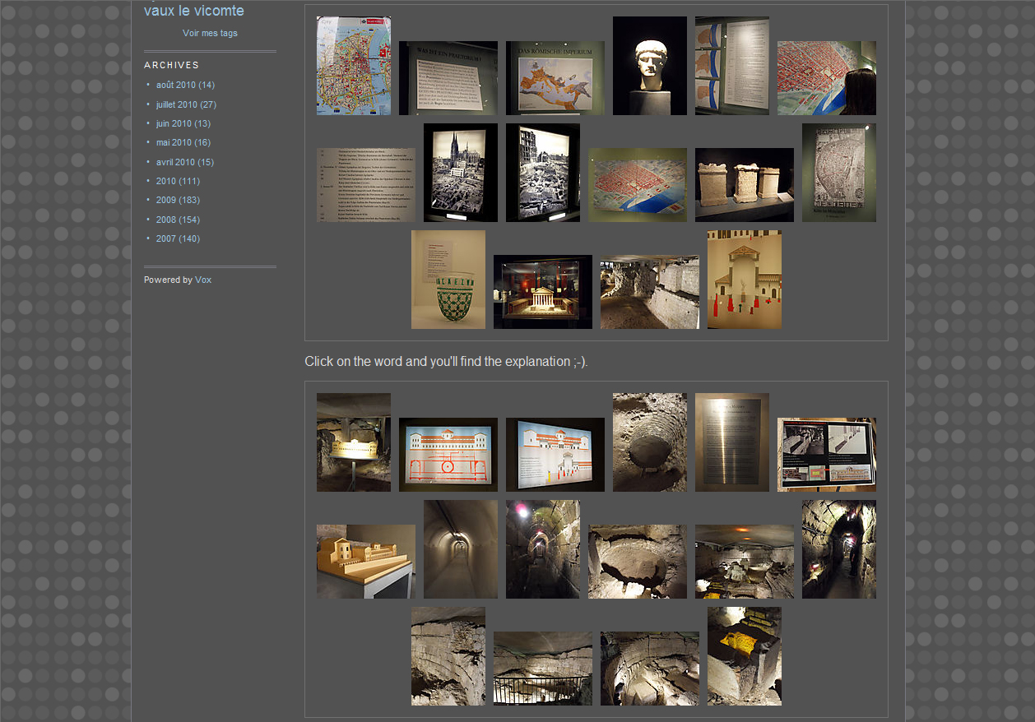
Task: Open the black-and-white cathedral aerial photo
Action: 460,173
